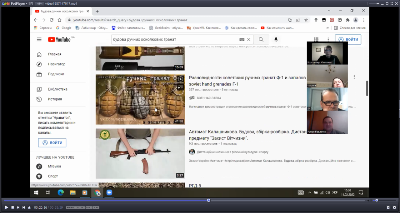Open Навигатор in YouTube sidebar

click(56, 64)
